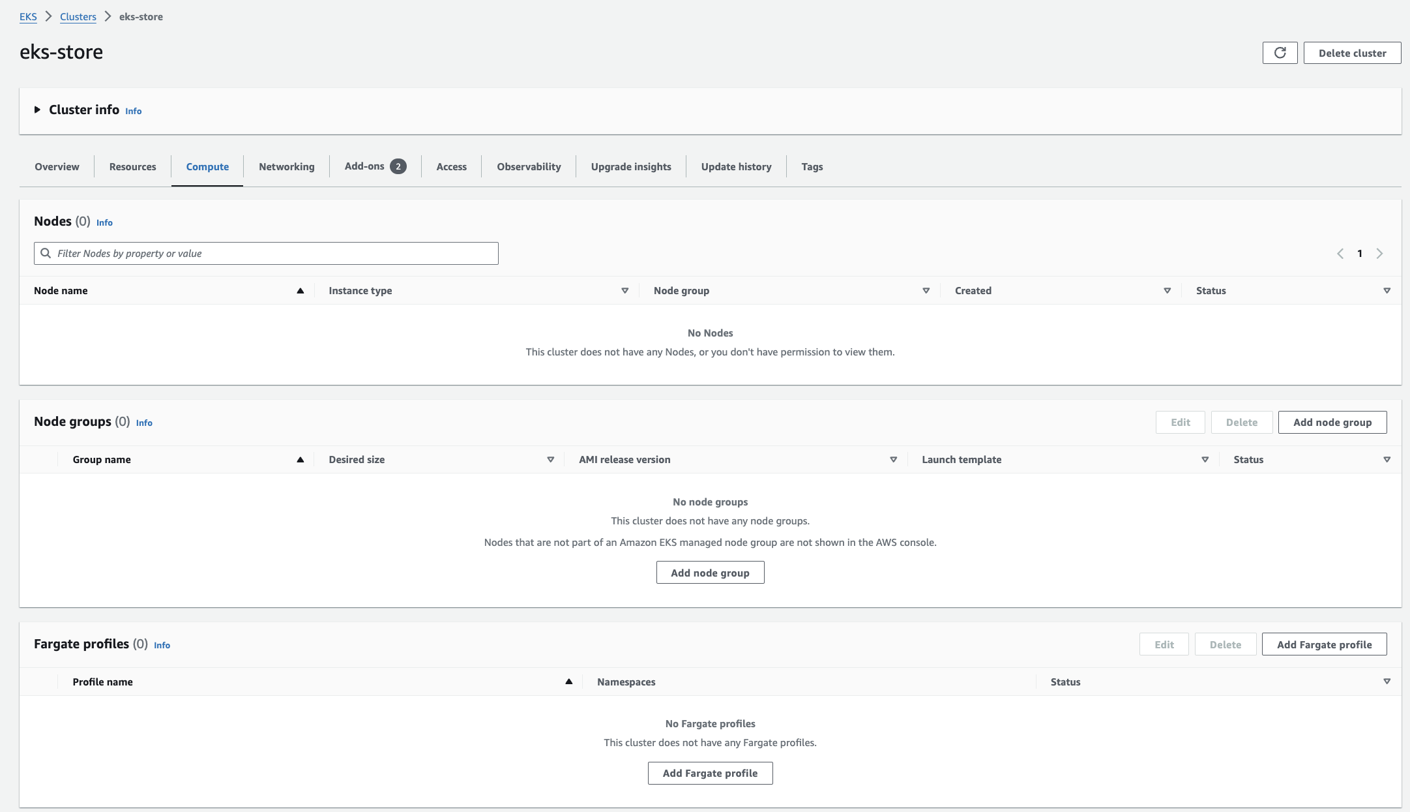
Task: Click Delete cluster
Action: point(1352,53)
